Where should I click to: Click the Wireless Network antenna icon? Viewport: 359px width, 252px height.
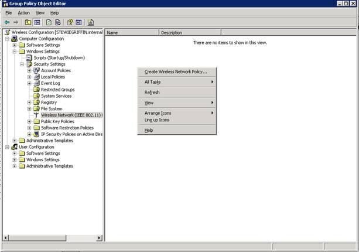click(x=36, y=115)
